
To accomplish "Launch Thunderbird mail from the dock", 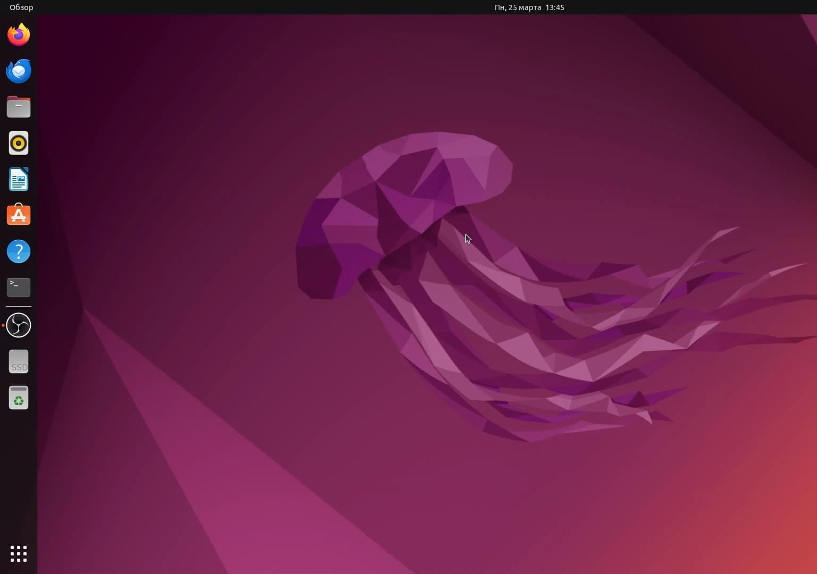I will [19, 71].
